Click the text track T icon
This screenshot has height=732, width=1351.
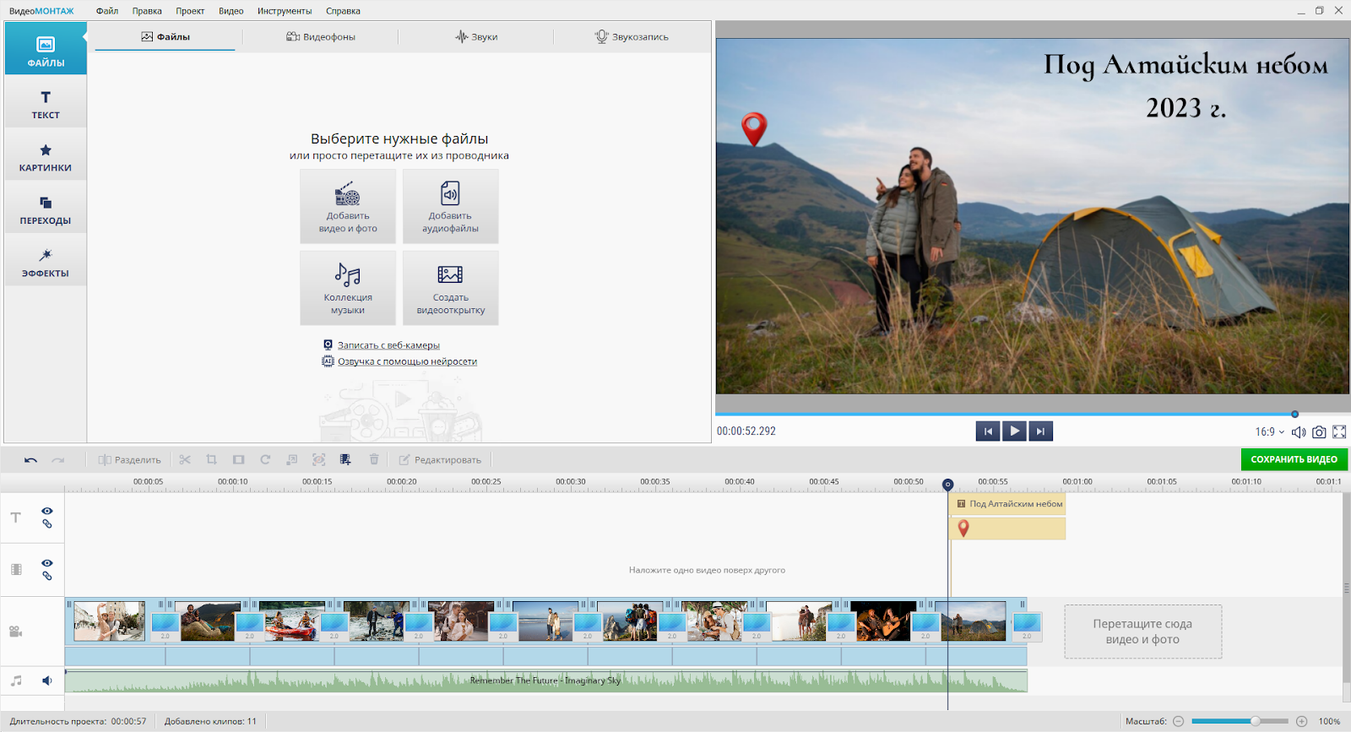point(16,518)
